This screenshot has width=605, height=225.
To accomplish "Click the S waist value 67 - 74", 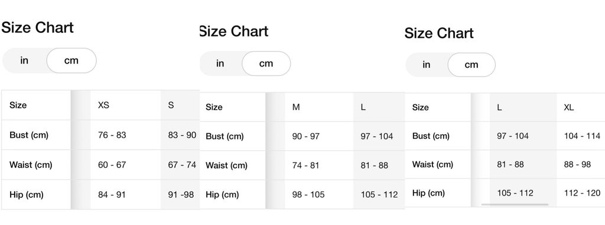I will 182,164.
